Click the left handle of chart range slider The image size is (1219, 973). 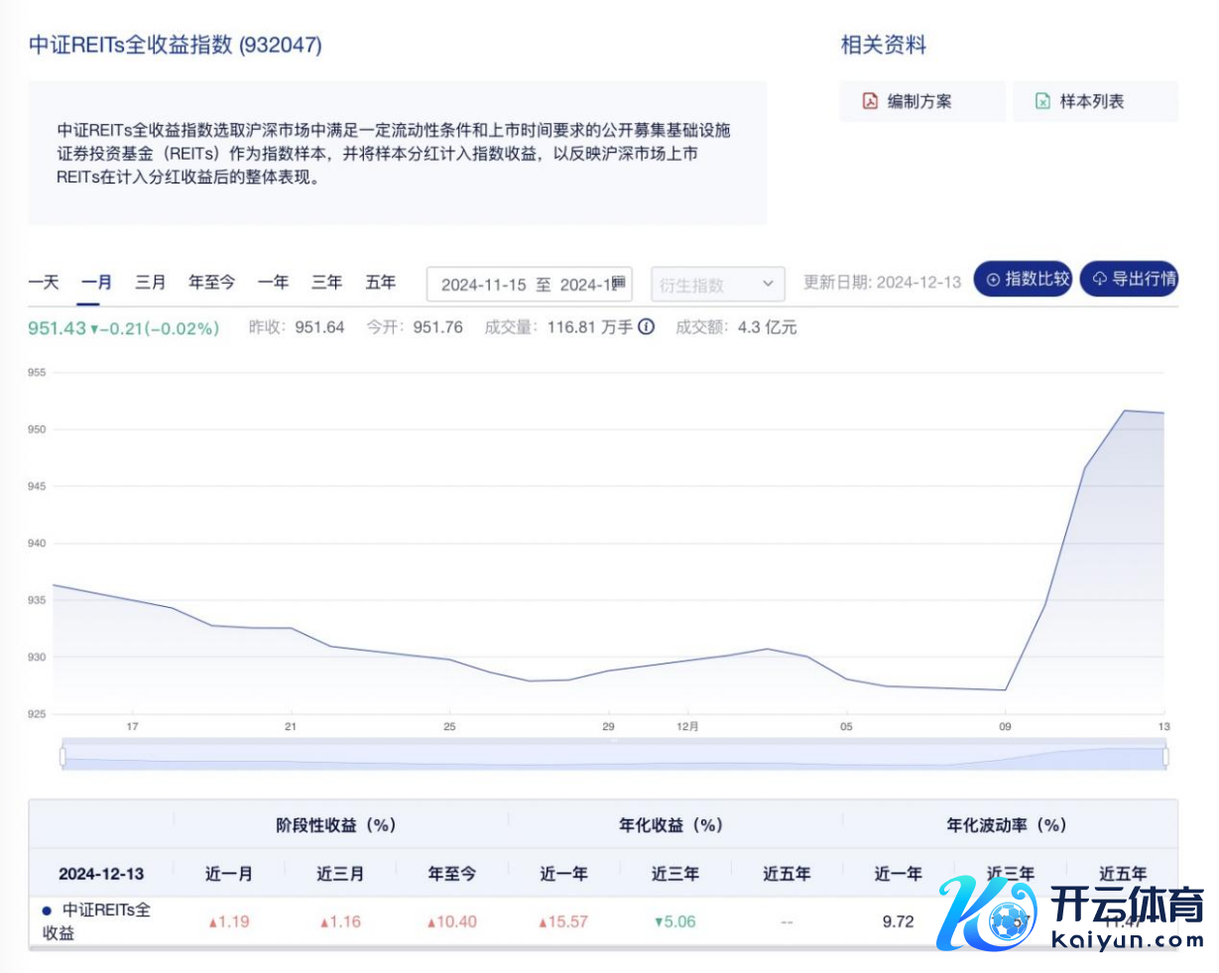(62, 757)
